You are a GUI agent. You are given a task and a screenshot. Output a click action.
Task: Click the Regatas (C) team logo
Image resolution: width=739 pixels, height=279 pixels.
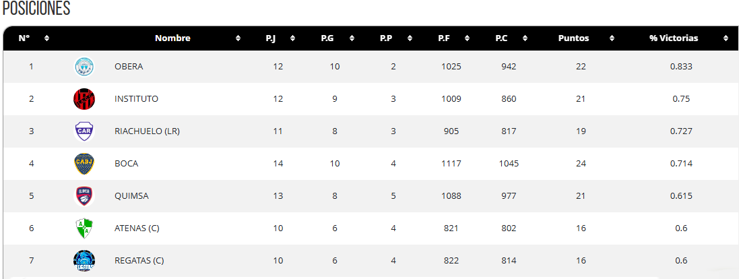(84, 261)
